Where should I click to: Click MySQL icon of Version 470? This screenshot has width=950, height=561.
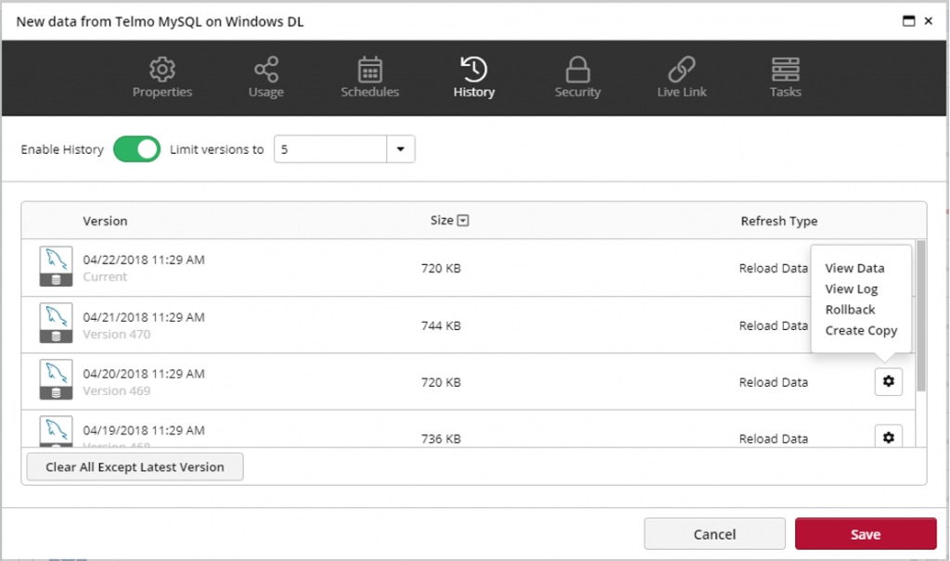pos(56,323)
